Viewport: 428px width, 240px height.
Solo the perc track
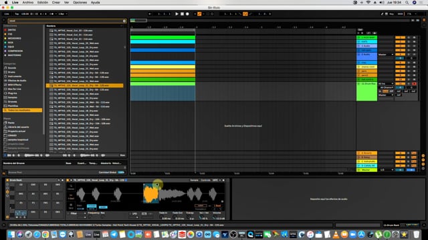tap(409, 71)
